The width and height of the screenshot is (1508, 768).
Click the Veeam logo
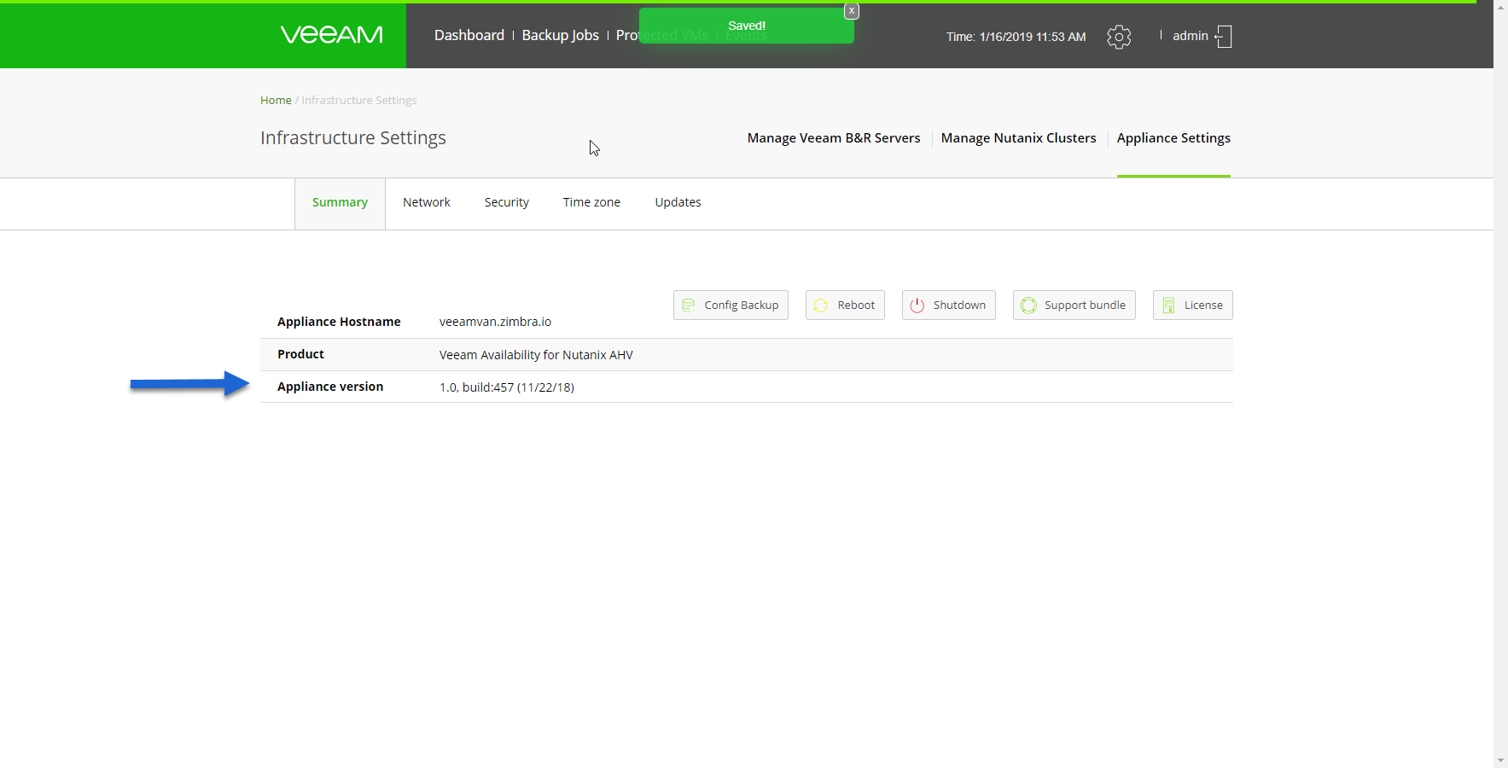[332, 35]
